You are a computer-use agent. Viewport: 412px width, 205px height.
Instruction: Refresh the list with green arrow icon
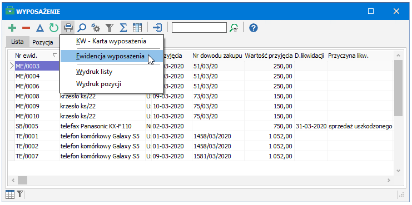point(53,28)
